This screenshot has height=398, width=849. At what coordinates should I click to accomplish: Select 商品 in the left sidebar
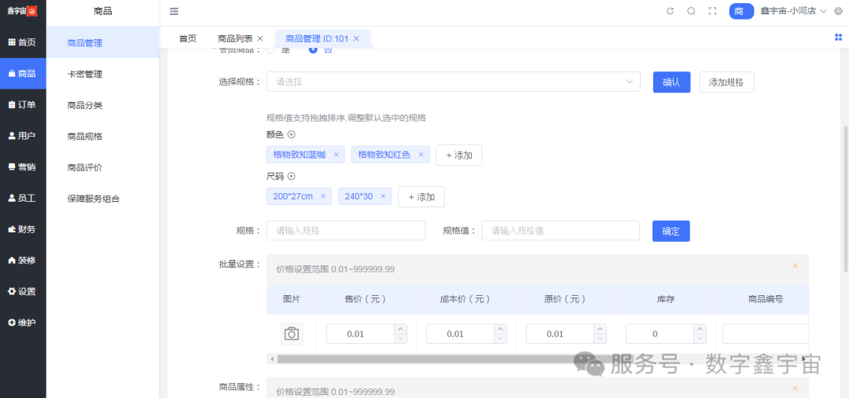23,74
